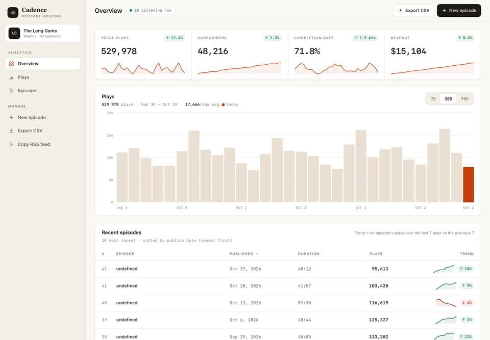Click the Episode column header
This screenshot has height=340, width=490.
[x=125, y=254]
